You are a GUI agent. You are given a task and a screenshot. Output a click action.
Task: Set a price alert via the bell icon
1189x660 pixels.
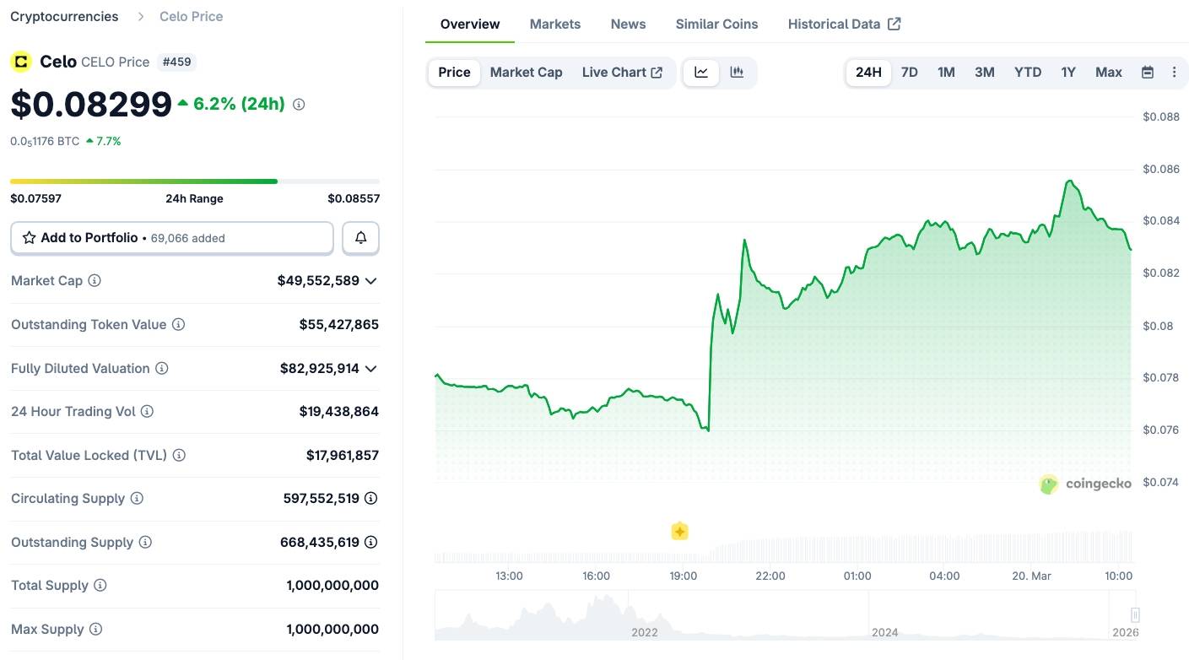tap(360, 237)
